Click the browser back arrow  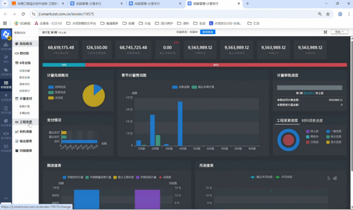point(5,14)
